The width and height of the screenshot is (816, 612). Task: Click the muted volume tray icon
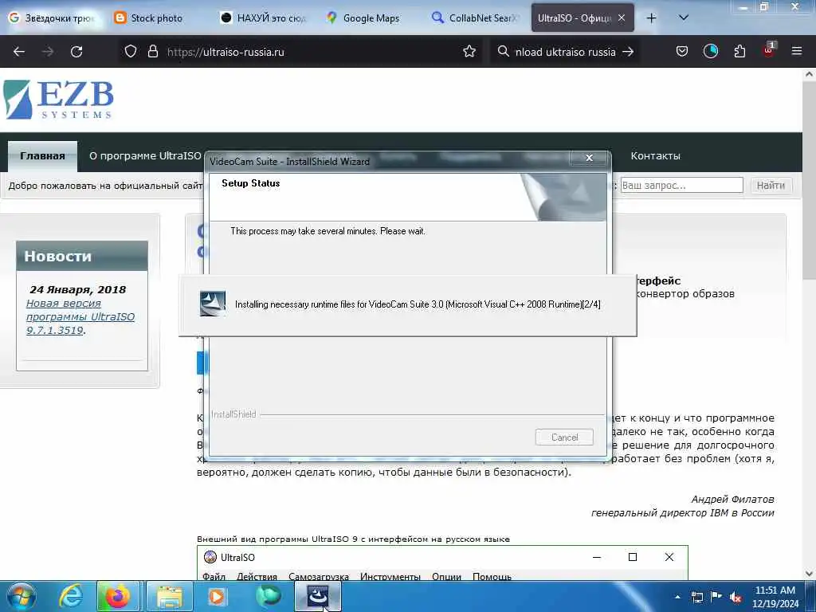coord(736,597)
